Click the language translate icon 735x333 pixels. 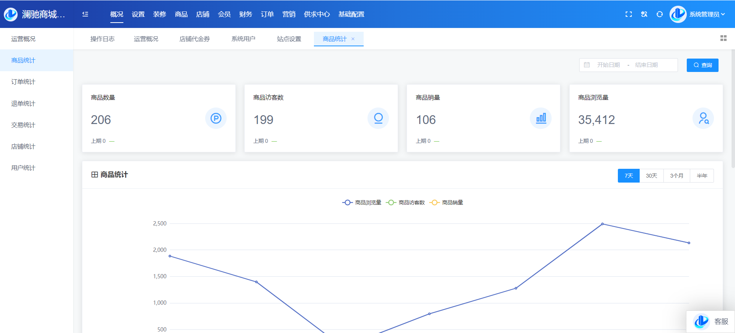click(644, 14)
